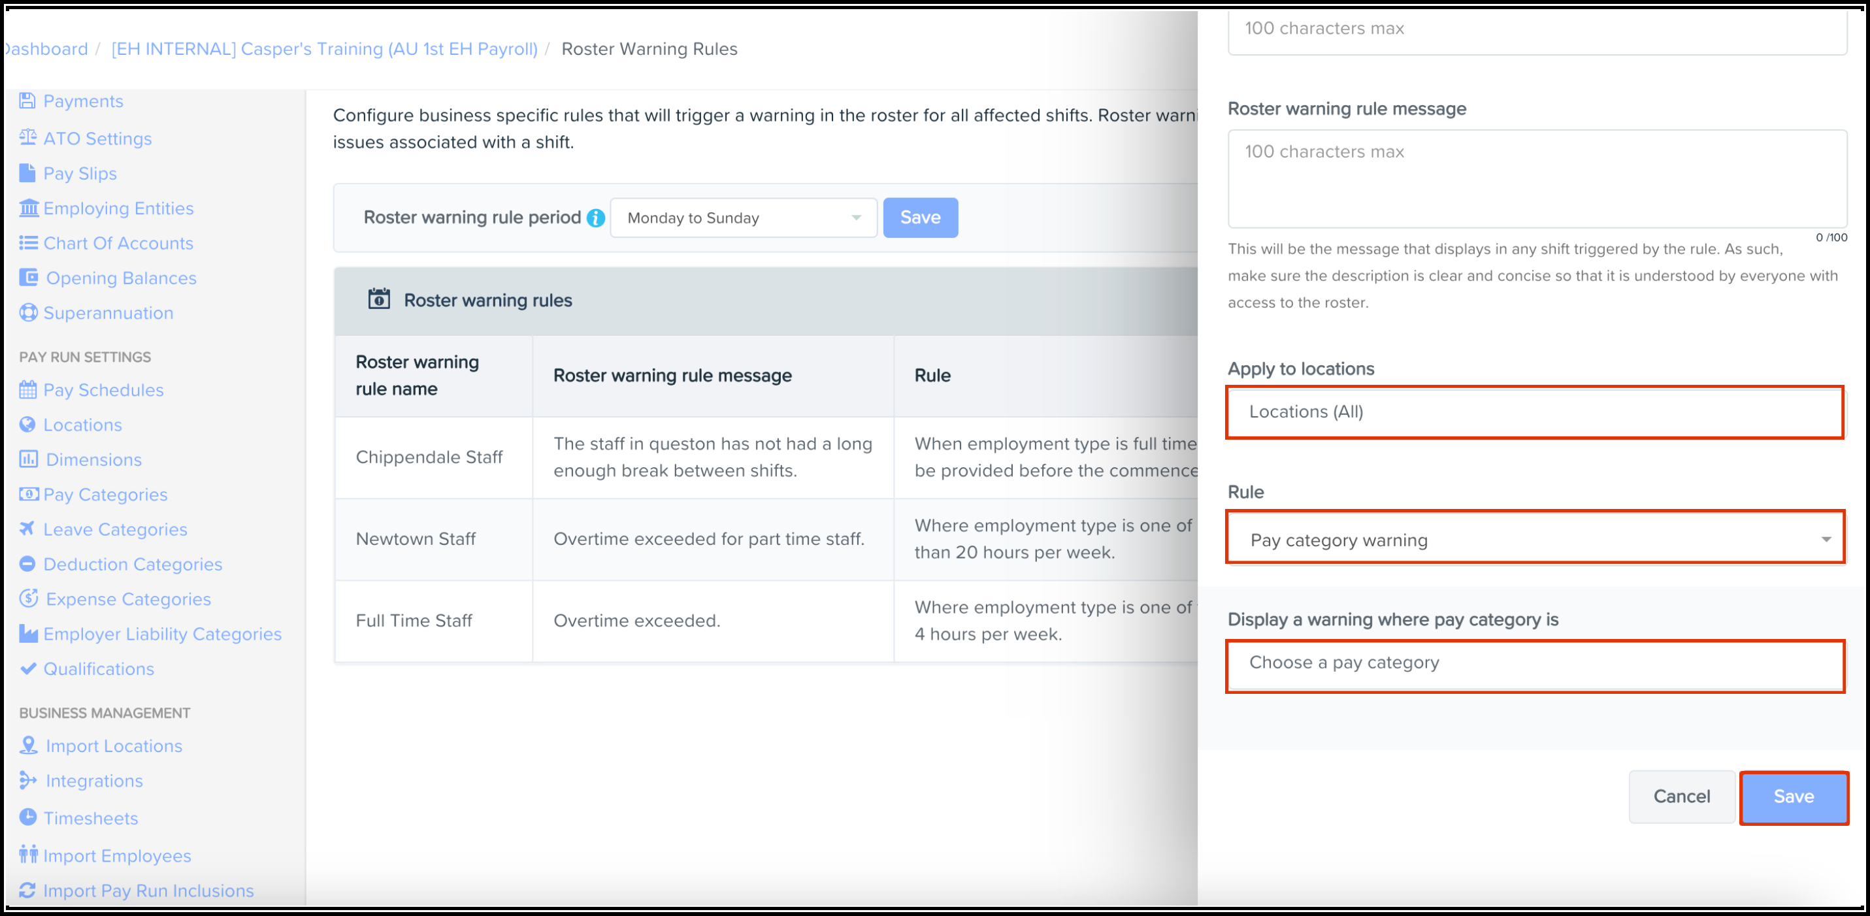
Task: Open Pay Categories in the sidebar
Action: (x=105, y=495)
